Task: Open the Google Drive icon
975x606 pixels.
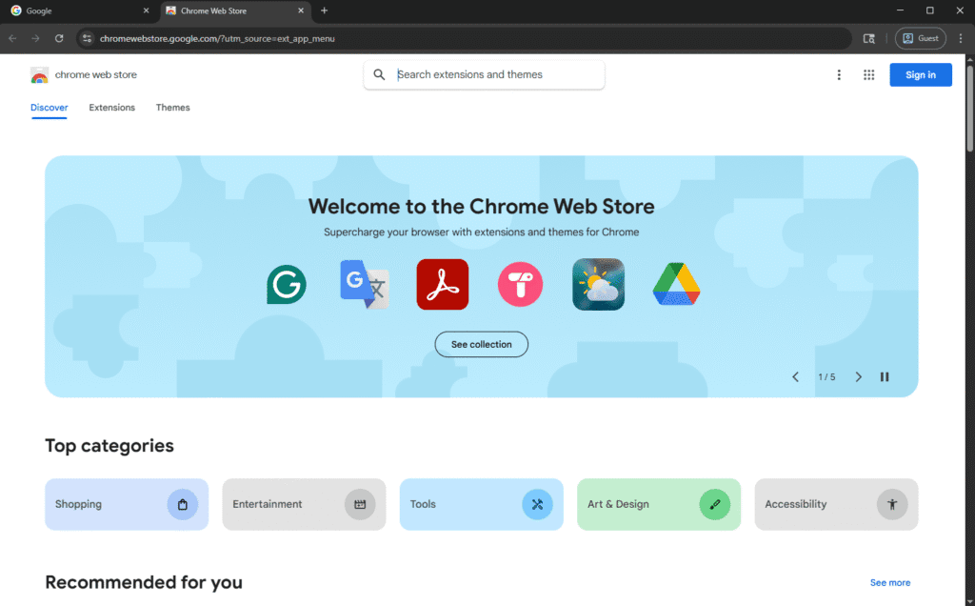Action: (x=676, y=284)
